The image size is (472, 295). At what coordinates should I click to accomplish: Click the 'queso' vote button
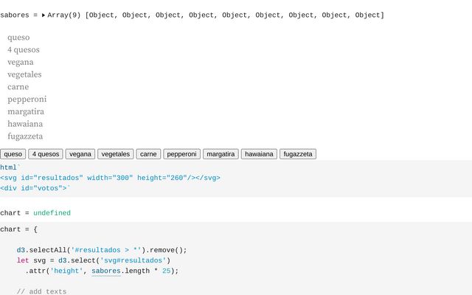(13, 154)
